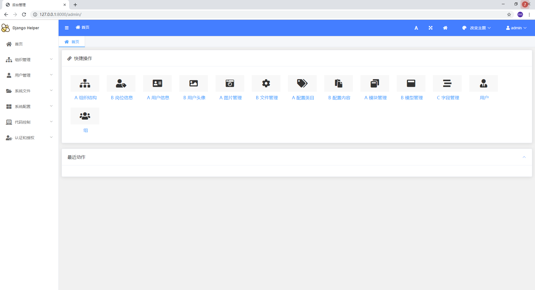This screenshot has height=290, width=535.
Task: Click the C 字段管理 lines icon
Action: click(x=447, y=83)
